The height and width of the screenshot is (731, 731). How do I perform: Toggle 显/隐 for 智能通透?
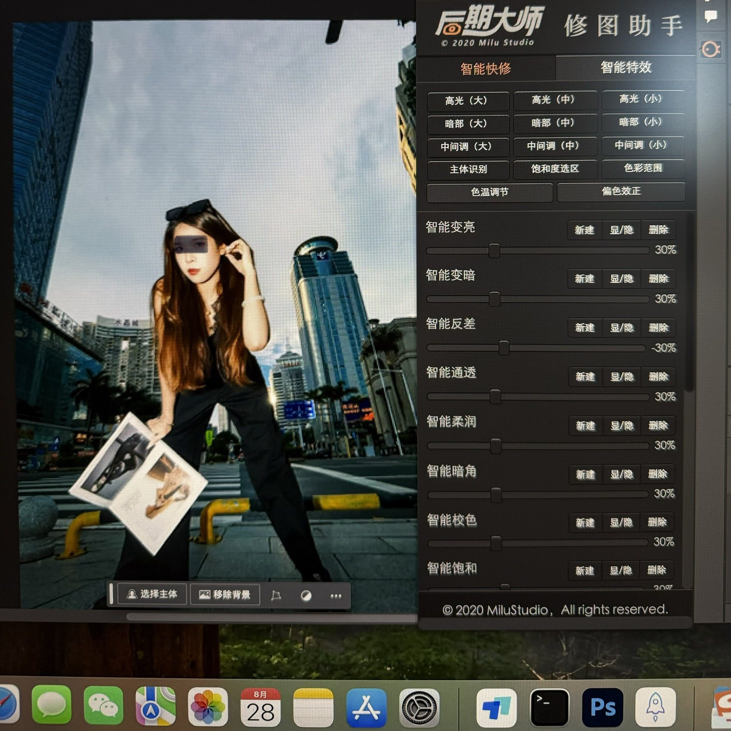[622, 376]
